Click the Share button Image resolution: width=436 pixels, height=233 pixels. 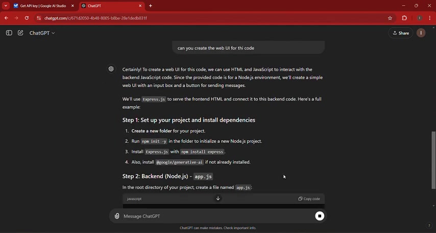pos(401,33)
